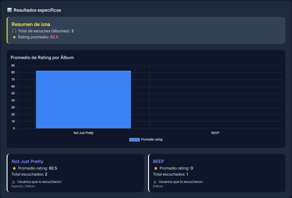Open the Not Just Pretty album title
Image resolution: width=292 pixels, height=198 pixels.
coord(28,161)
